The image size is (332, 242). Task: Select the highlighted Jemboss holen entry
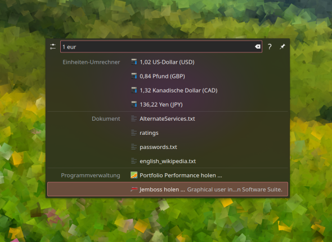point(168,189)
